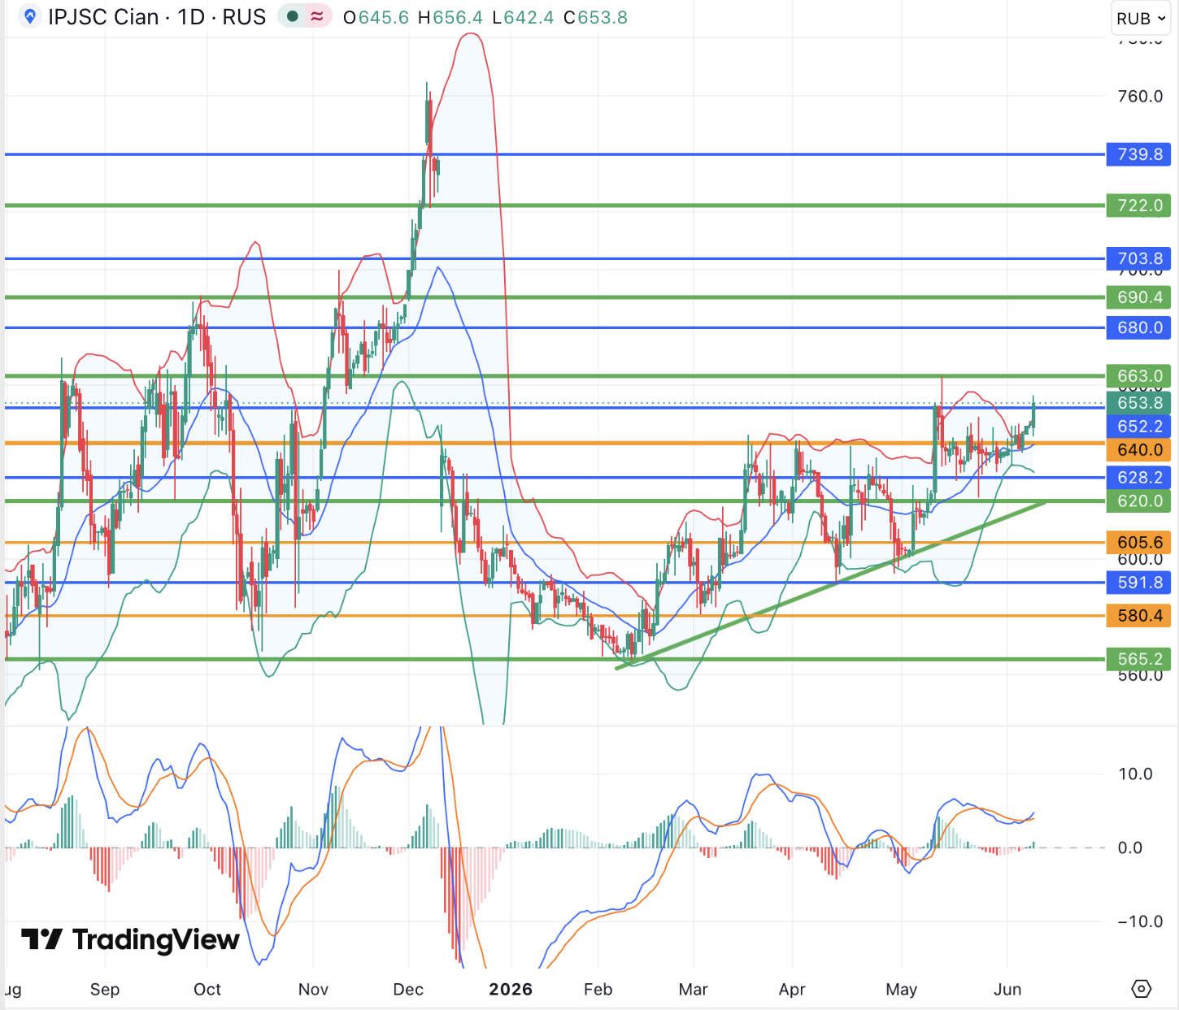Click the 10.0 indicator axis tick
This screenshot has height=1010, width=1179.
coord(1135,774)
